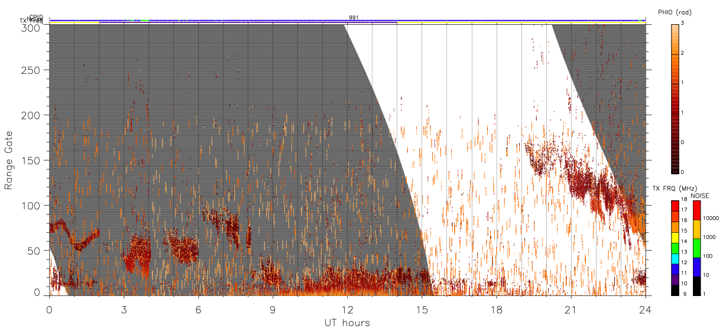This screenshot has width=726, height=335.
Task: Click the '15' tick on UT hours axis
Action: coord(422,309)
